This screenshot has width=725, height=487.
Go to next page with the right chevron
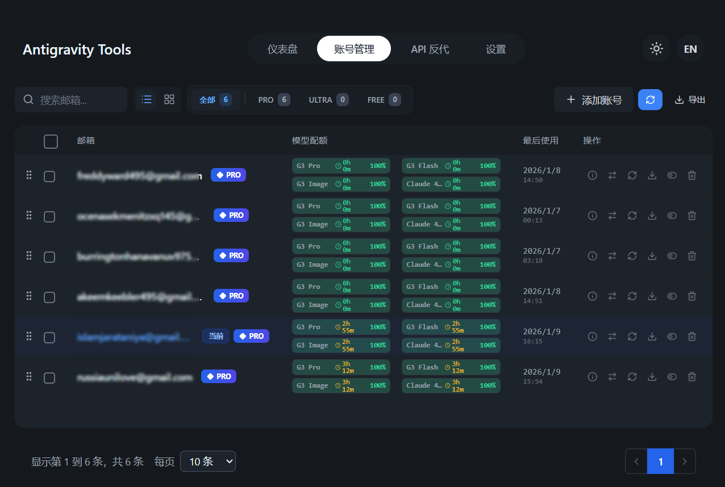(685, 461)
